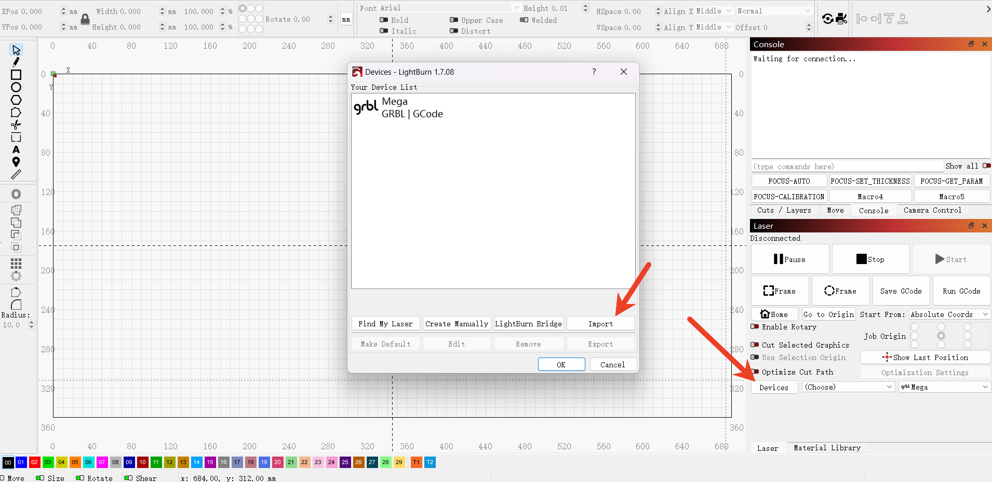This screenshot has height=482, width=992.
Task: Select the Offset shapes tool
Action: point(16,194)
